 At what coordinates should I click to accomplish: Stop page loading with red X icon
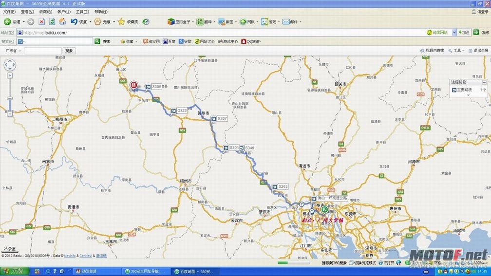[x=42, y=21]
